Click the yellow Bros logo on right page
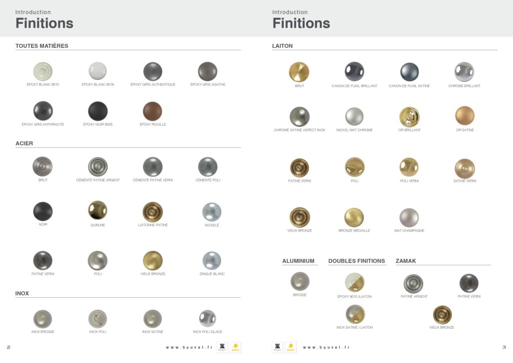The width and height of the screenshot is (513, 363). pyautogui.click(x=291, y=347)
